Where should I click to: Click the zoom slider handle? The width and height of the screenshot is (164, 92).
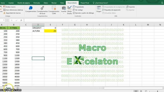pos(158,91)
